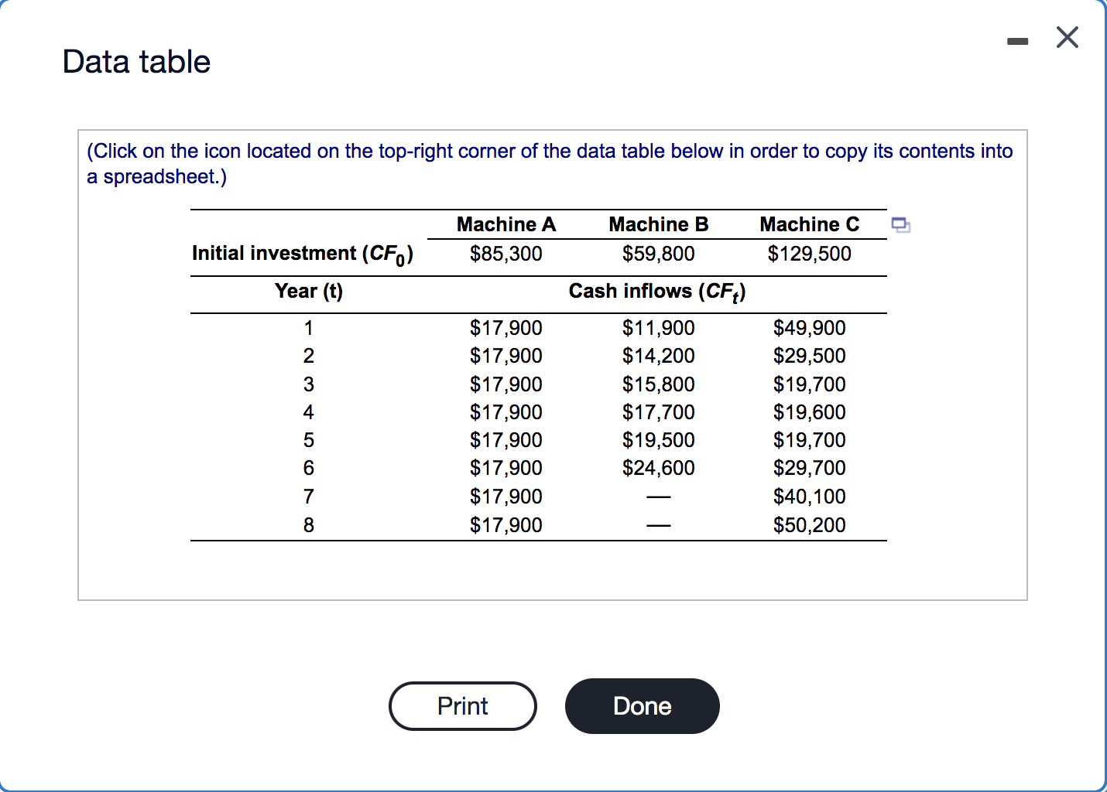Click the Done button
This screenshot has height=792, width=1107.
click(643, 706)
